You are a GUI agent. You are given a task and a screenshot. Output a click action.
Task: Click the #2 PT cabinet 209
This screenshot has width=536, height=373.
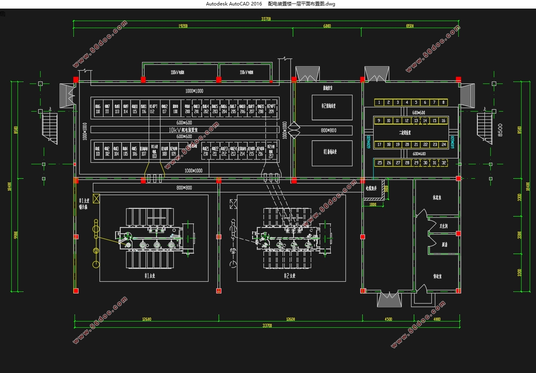(271, 108)
